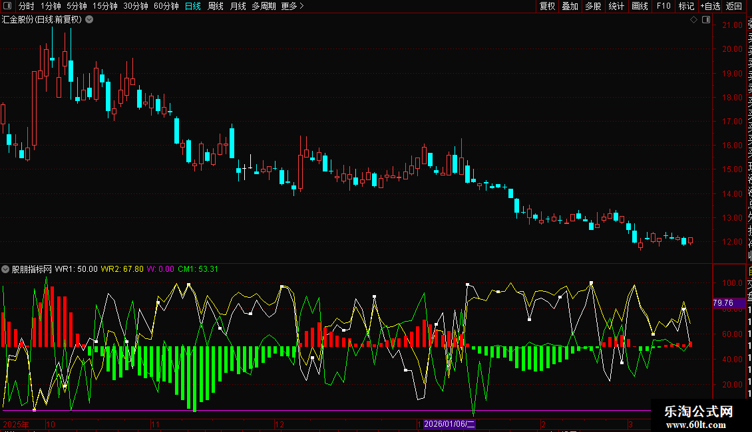Open the 多股 multi-stock view
Screen dimensions: 752x432
pyautogui.click(x=593, y=6)
